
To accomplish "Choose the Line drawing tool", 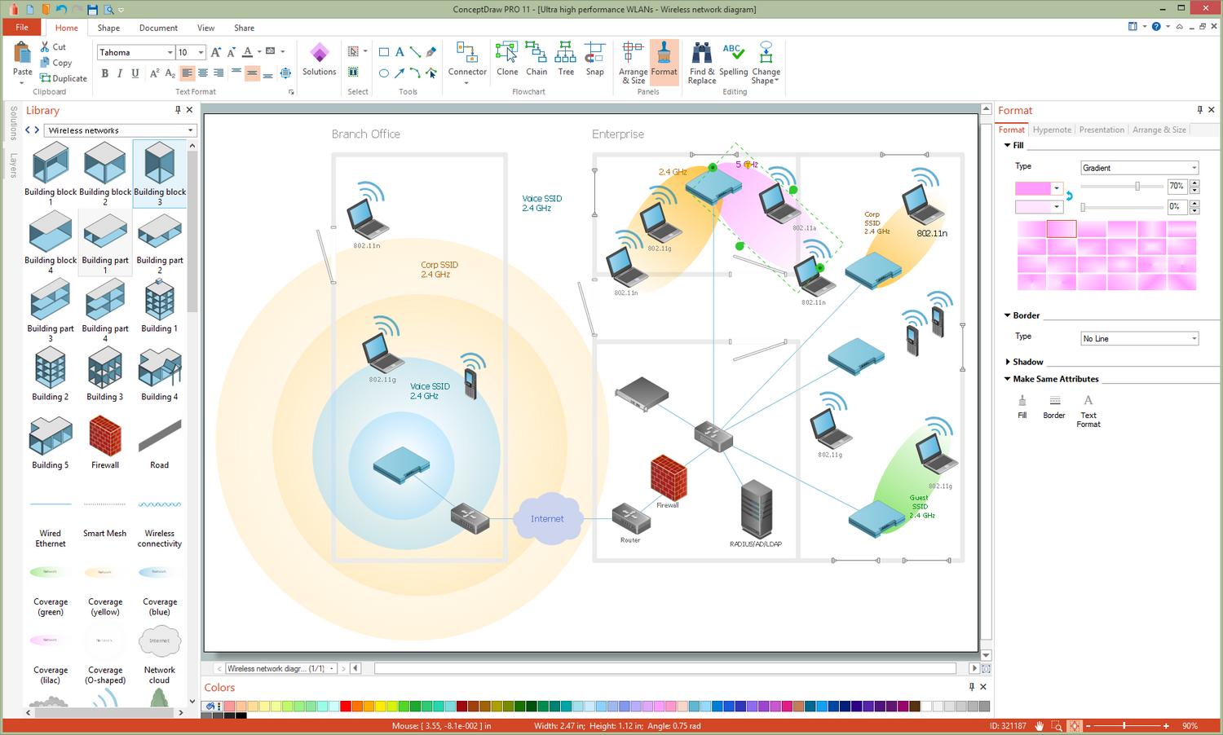I will click(415, 52).
